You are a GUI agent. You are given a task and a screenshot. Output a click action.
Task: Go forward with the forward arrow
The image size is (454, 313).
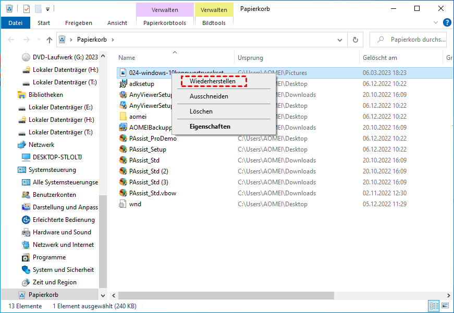pyautogui.click(x=27, y=40)
